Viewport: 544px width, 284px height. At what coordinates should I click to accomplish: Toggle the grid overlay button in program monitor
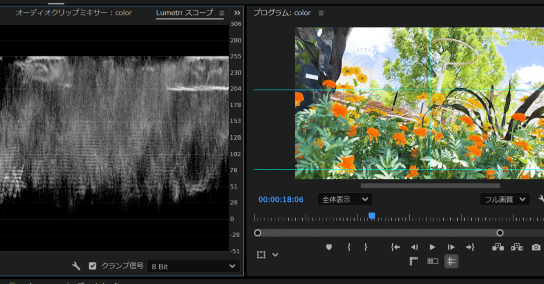451,261
